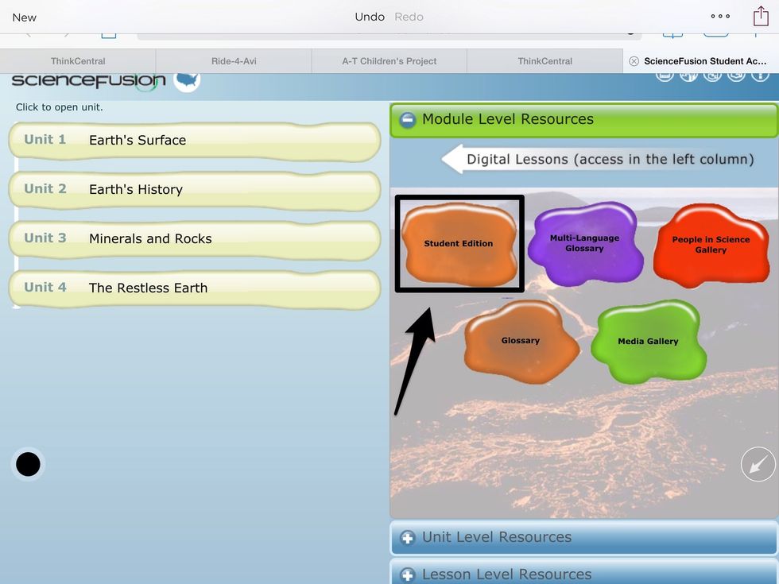Expand the Lesson Level Resources section
The image size is (779, 584).
408,574
